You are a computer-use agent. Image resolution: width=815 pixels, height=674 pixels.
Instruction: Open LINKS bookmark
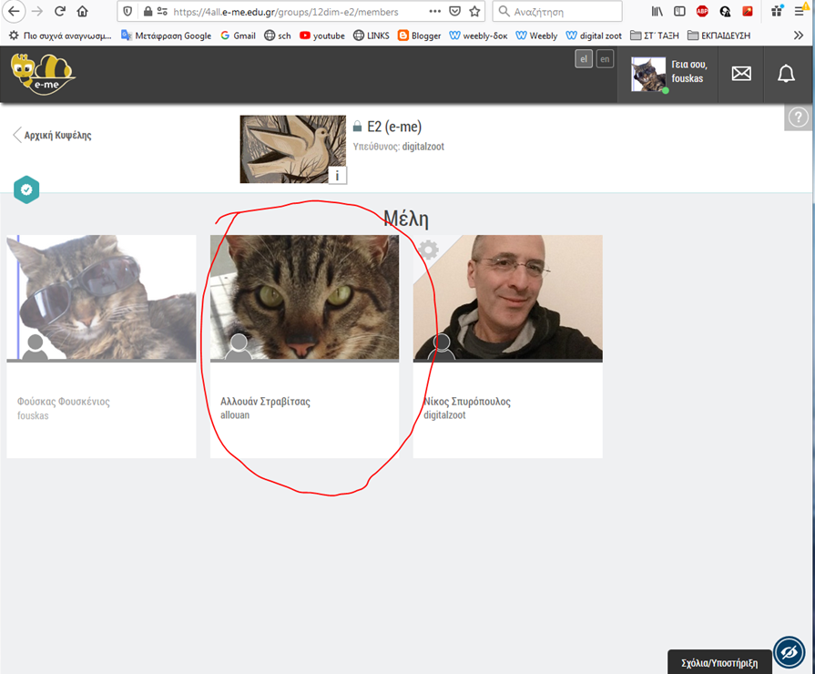click(x=372, y=36)
